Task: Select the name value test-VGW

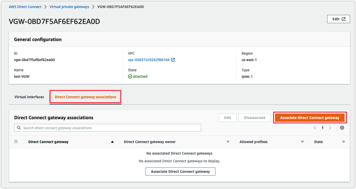Action: click(x=22, y=76)
